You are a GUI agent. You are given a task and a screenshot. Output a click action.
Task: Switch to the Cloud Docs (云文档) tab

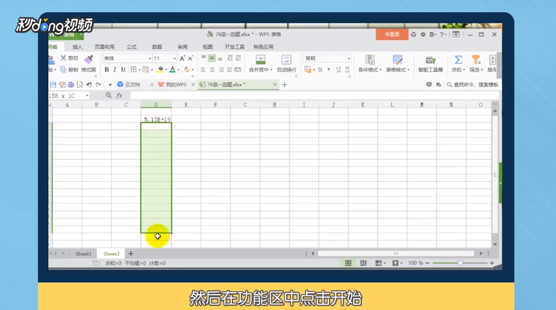coord(132,84)
